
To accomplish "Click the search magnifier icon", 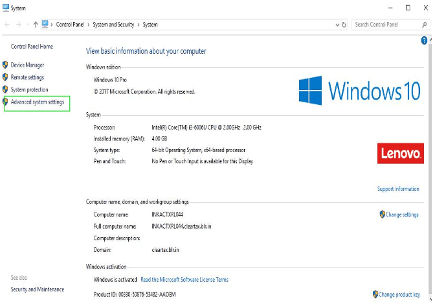I will point(424,25).
